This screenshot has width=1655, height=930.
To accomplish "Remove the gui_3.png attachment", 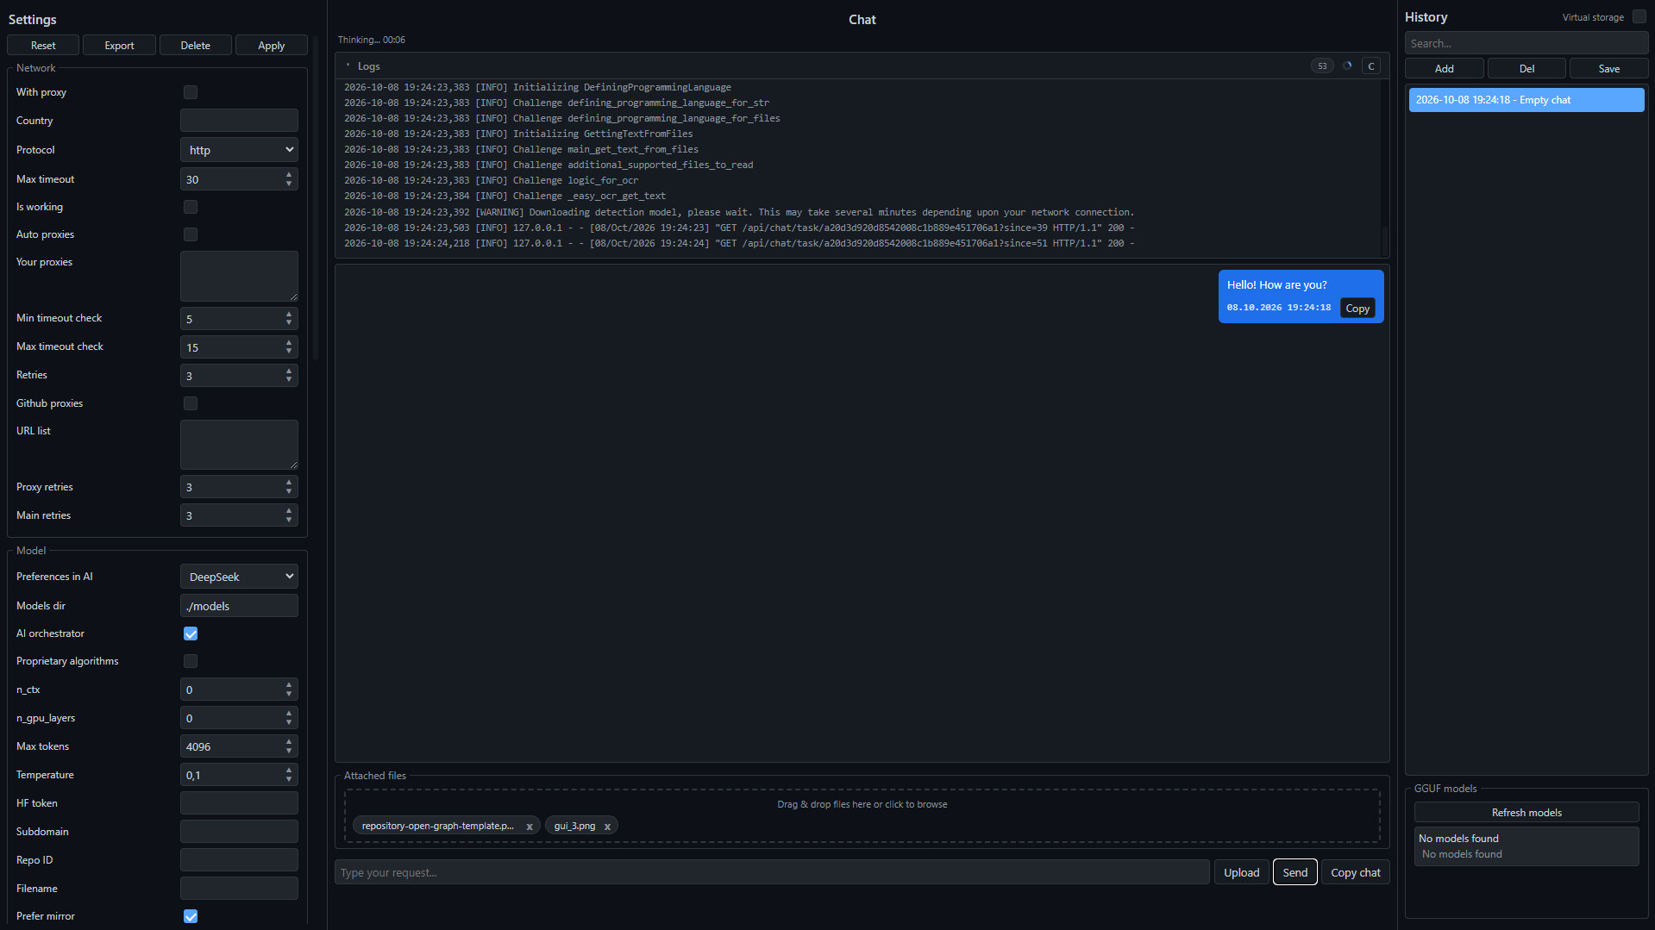I will pyautogui.click(x=607, y=827).
